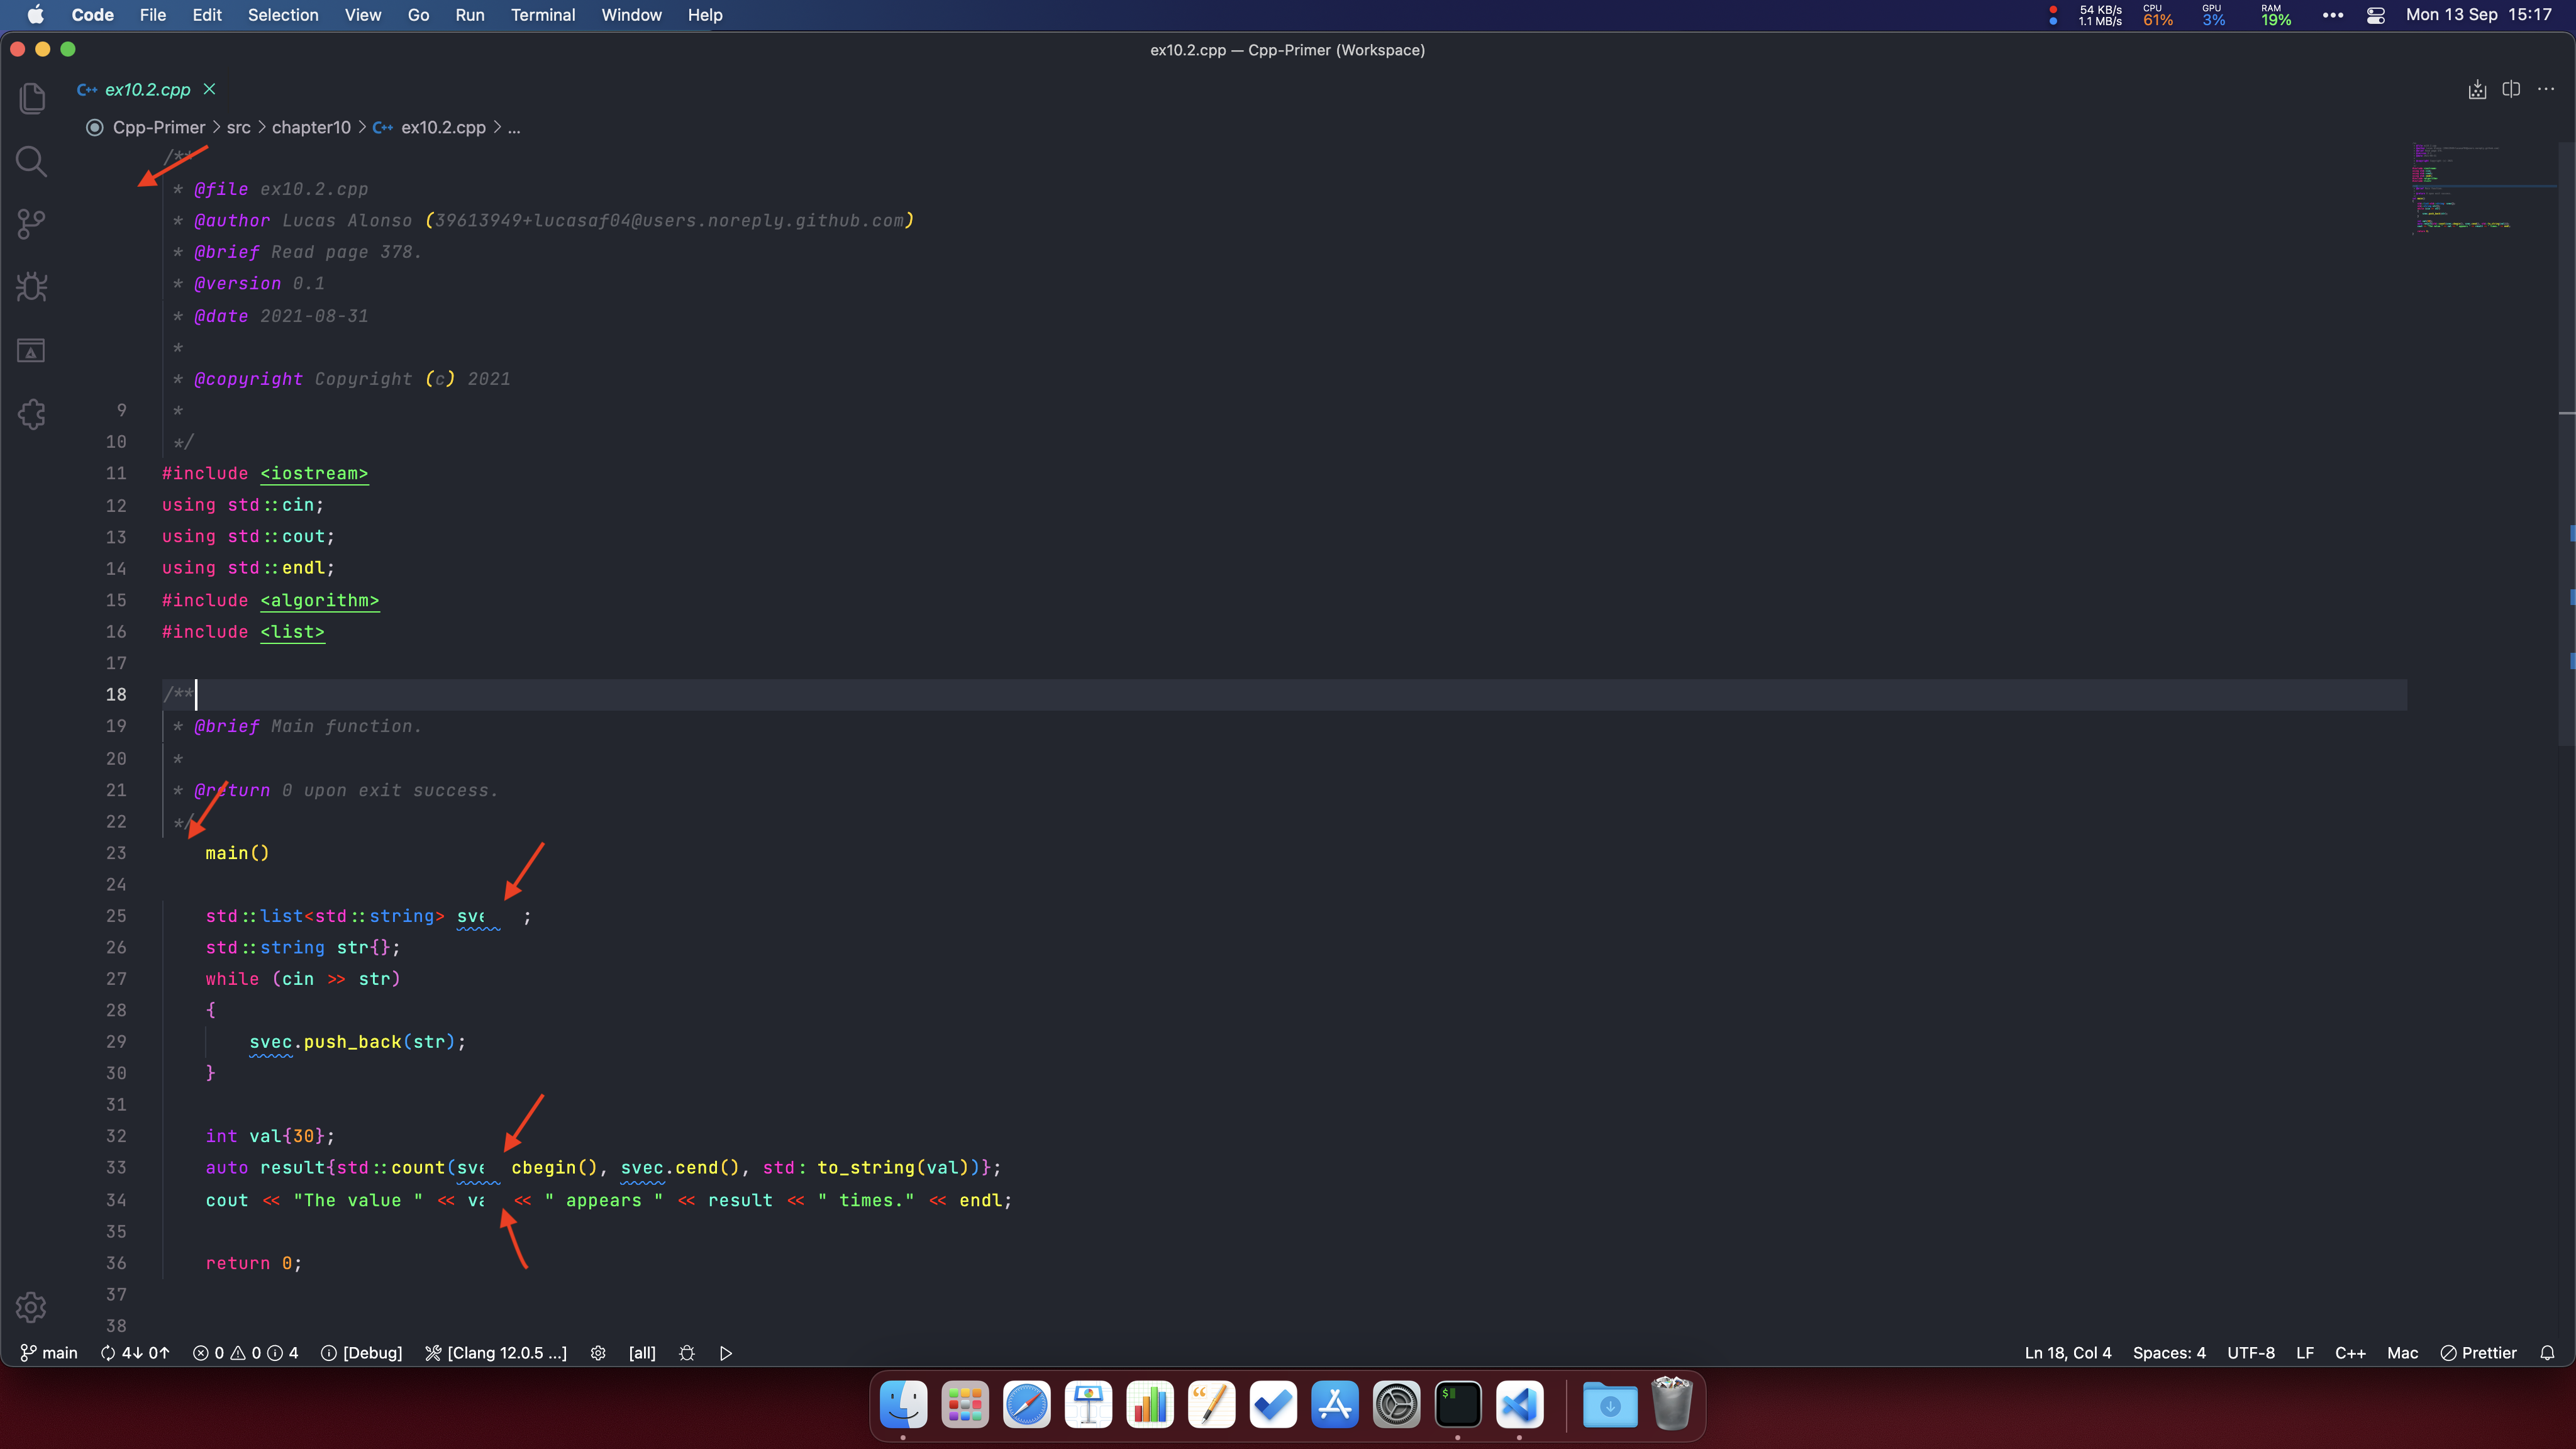Open the Source Control view
2576x1449 pixels.
32,224
